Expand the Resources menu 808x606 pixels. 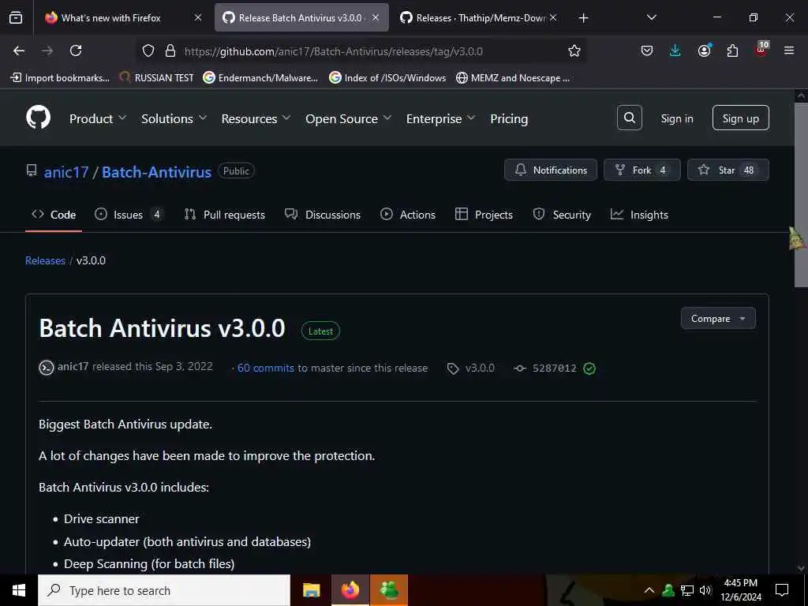click(x=256, y=118)
